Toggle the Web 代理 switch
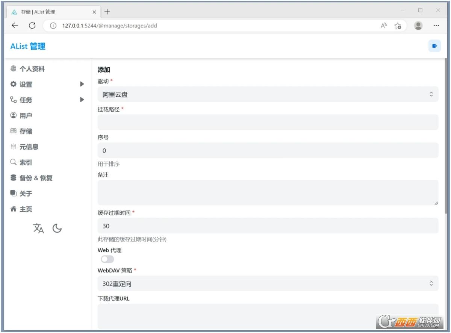This screenshot has width=451, height=333. (107, 259)
